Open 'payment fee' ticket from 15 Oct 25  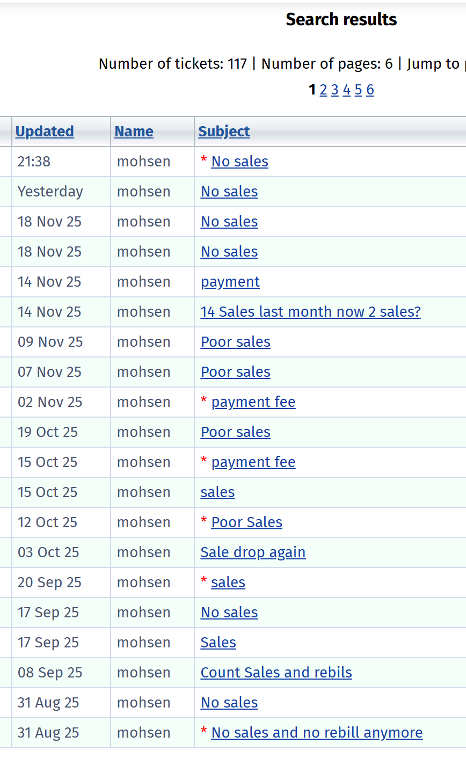point(253,462)
